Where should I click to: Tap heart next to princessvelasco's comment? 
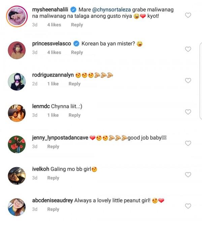coord(188,49)
